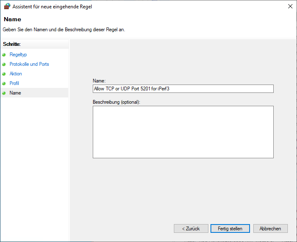Jump to the Aktion step
This screenshot has width=297, height=242.
coord(16,74)
